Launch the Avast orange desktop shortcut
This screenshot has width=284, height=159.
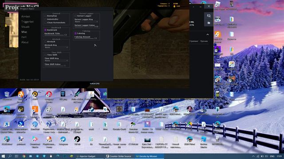21,94
